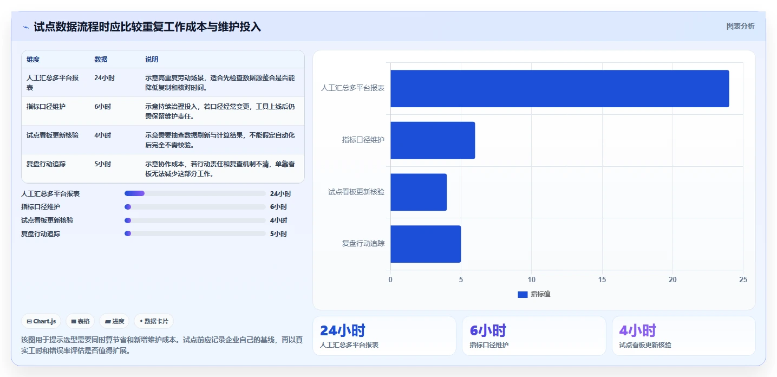777x377 pixels.
Task: Click the description starting 示意高重复劳动场景
Action: tap(220, 82)
